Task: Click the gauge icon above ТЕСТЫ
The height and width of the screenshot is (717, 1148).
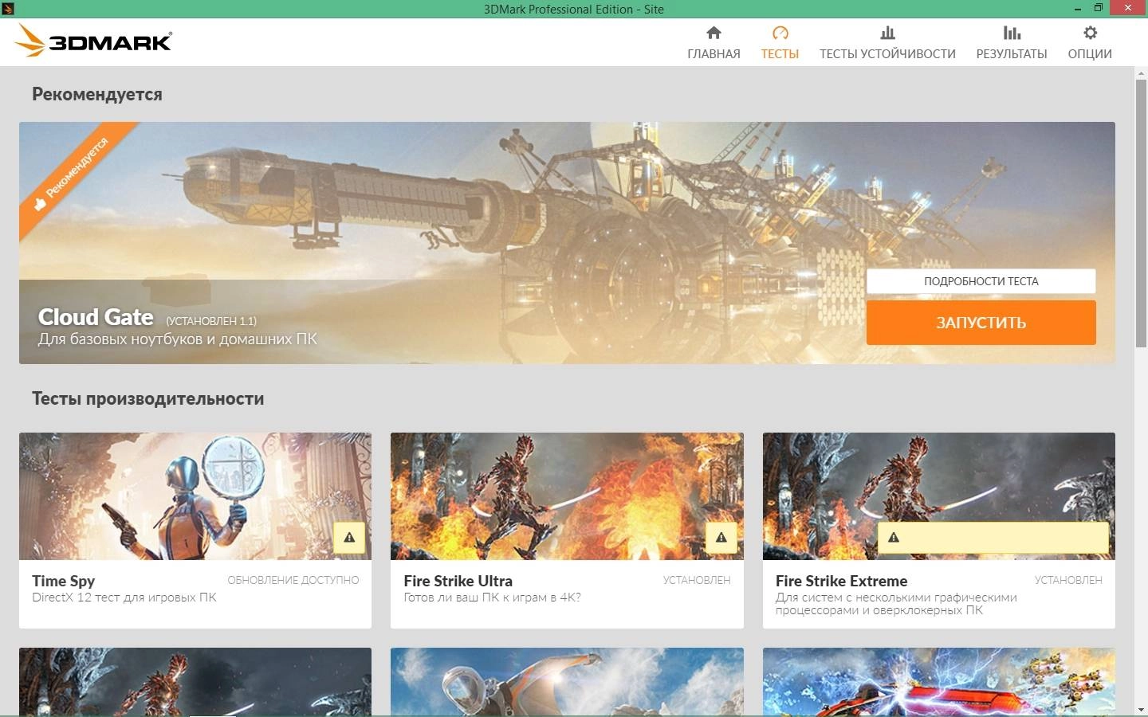Action: pos(780,33)
